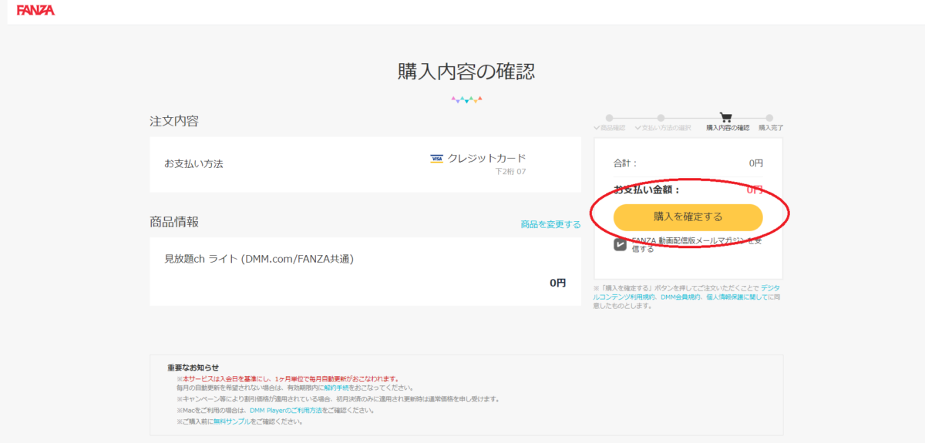The height and width of the screenshot is (443, 925).
Task: Click the product name 見放題ch ライト
Action: pyautogui.click(x=259, y=259)
